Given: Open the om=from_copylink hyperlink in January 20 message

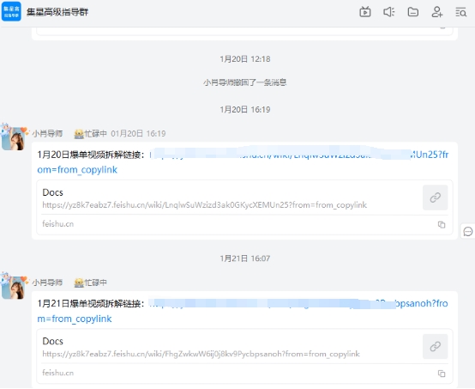Looking at the screenshot, I should click(77, 170).
